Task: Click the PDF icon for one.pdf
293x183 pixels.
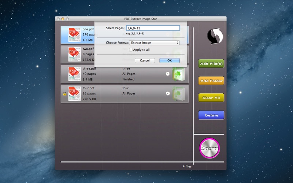Action: coord(74,35)
